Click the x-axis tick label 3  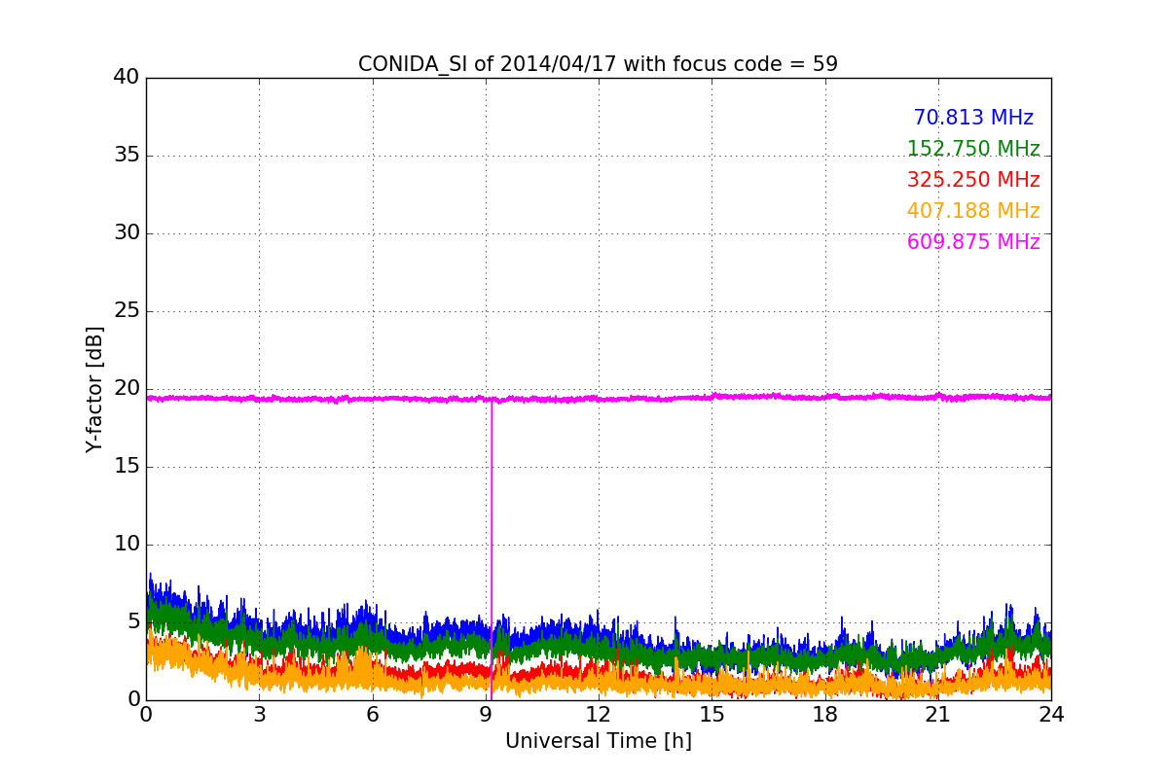[x=259, y=714]
